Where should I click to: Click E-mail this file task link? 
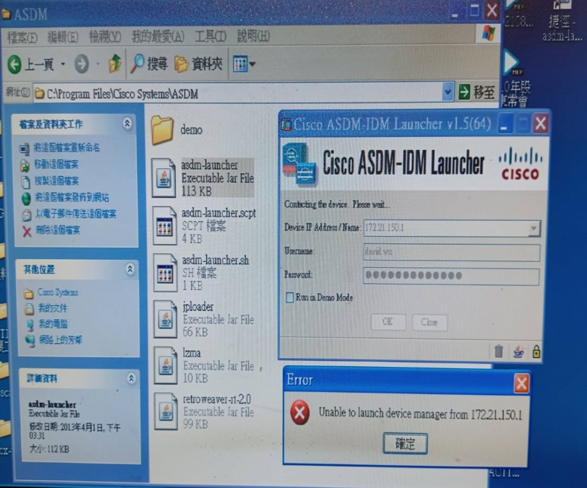tap(76, 214)
